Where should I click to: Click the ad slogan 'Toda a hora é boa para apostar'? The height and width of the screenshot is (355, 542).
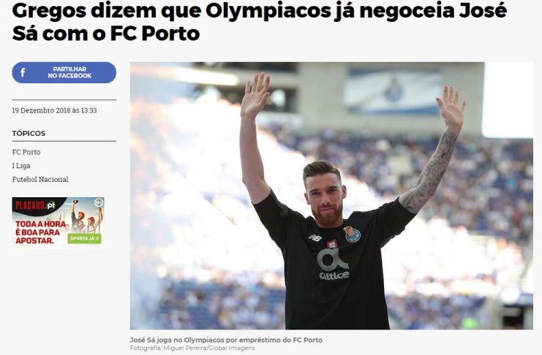tap(41, 232)
